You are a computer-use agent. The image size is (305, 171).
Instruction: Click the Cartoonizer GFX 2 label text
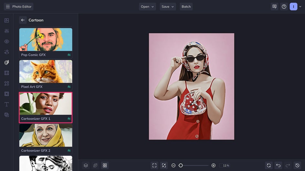pyautogui.click(x=36, y=150)
